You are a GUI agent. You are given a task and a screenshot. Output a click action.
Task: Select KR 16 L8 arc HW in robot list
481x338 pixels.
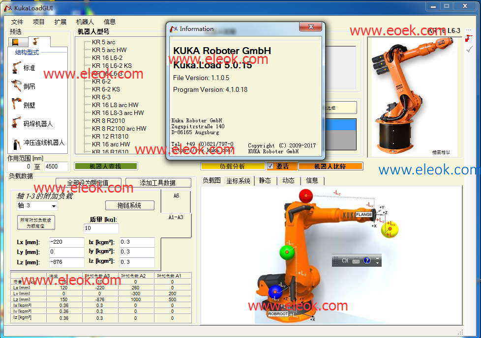click(x=115, y=105)
